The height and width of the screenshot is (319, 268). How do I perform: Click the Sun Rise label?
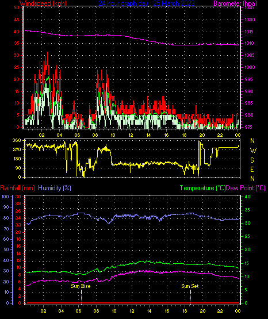point(81,286)
